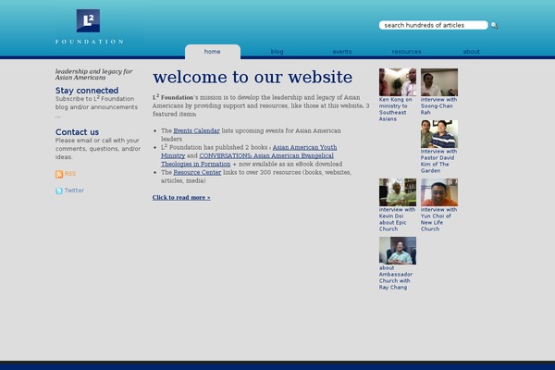Click the L2 Foundation logo

pos(89,27)
